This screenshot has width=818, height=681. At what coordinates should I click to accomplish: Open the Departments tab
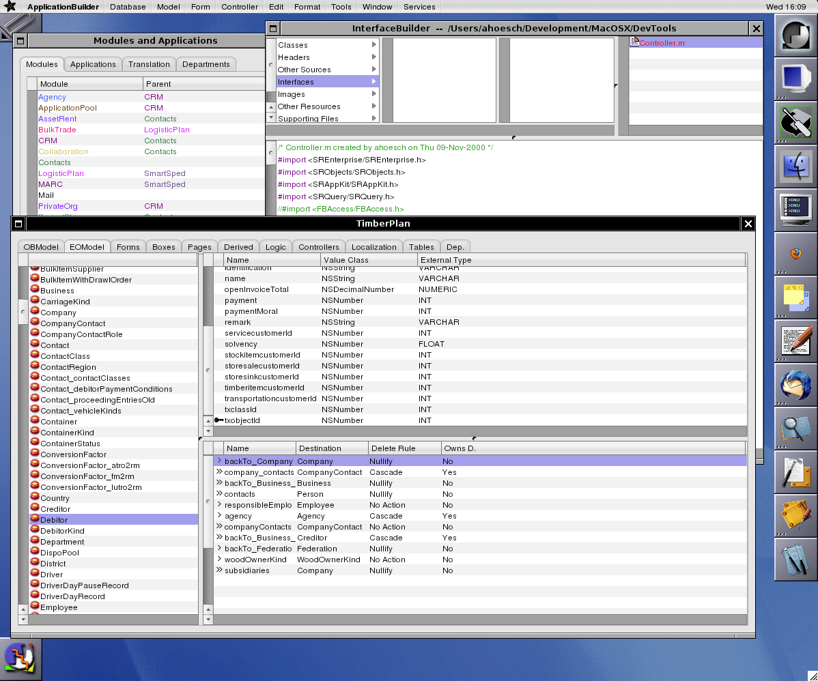click(x=206, y=64)
